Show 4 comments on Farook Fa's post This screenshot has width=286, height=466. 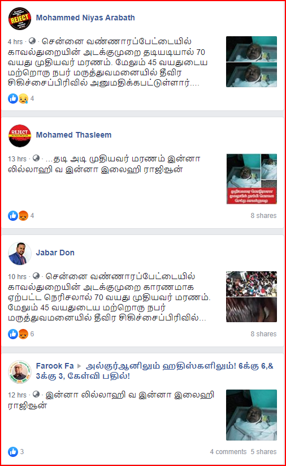tap(228, 452)
